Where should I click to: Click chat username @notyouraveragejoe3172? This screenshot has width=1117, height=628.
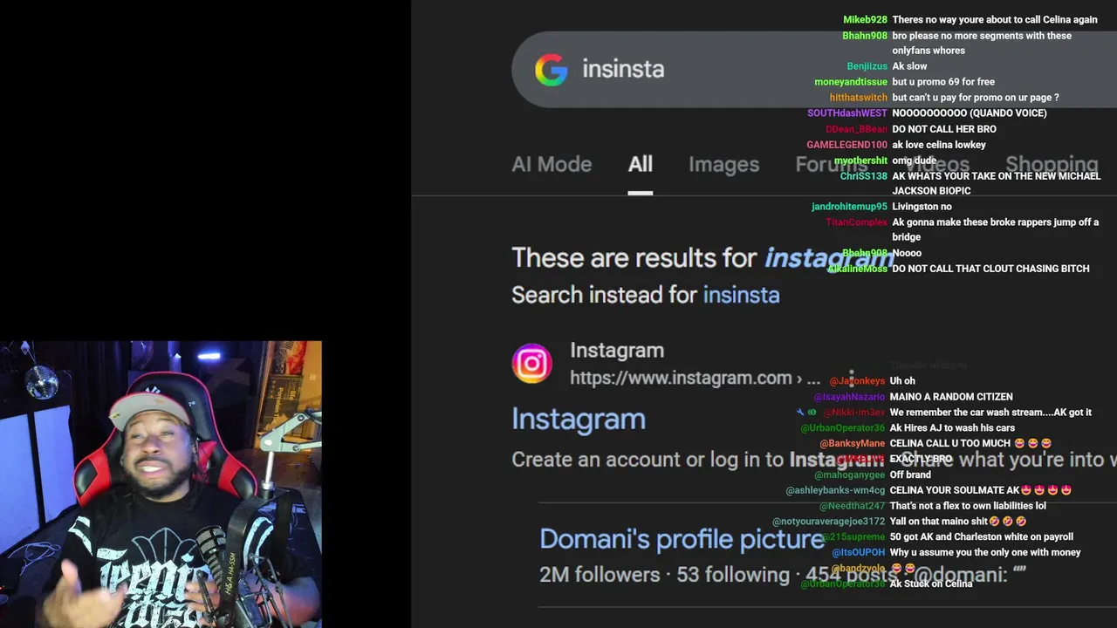pyautogui.click(x=827, y=522)
